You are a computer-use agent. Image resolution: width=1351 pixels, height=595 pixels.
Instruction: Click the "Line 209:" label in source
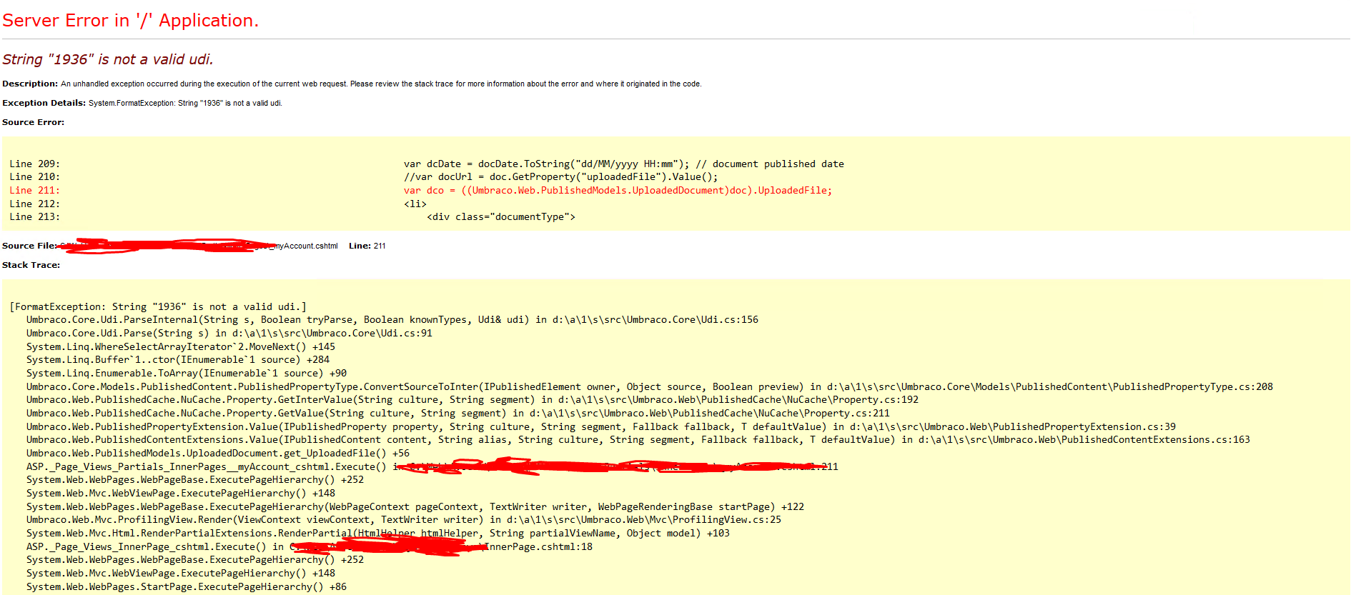(34, 164)
